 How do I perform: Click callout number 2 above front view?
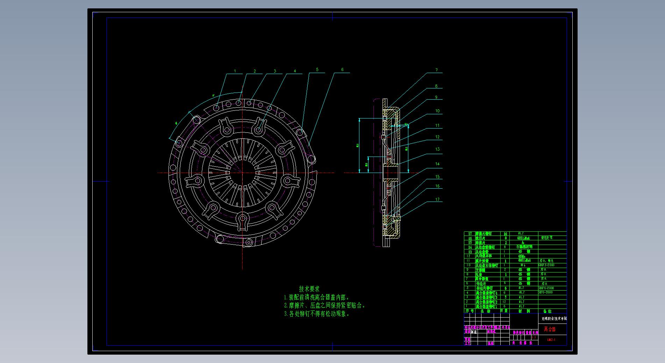[255, 71]
